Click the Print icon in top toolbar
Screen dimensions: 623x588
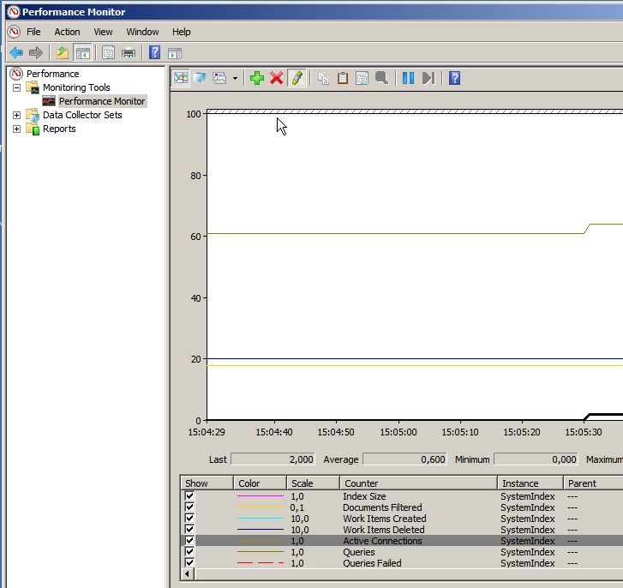[129, 52]
